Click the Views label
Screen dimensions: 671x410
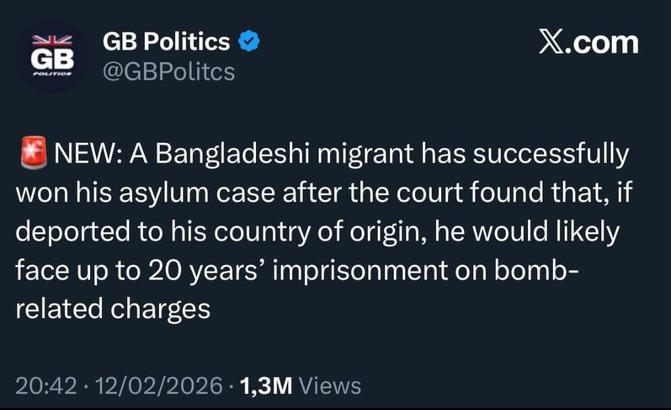pos(330,386)
